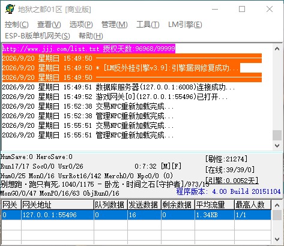Click the 平均流量 column header
The width and height of the screenshot is (284, 246).
(x=214, y=205)
